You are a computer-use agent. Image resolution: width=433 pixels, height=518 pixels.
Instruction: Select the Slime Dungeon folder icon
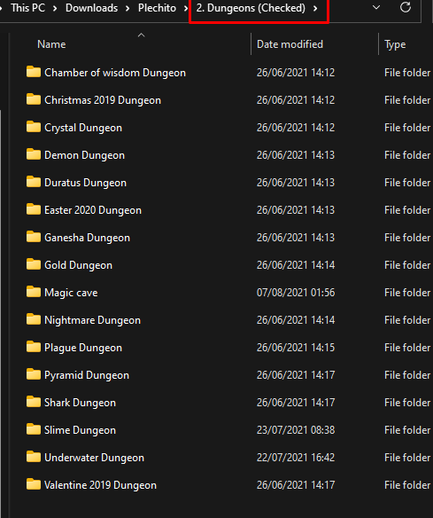pos(34,429)
